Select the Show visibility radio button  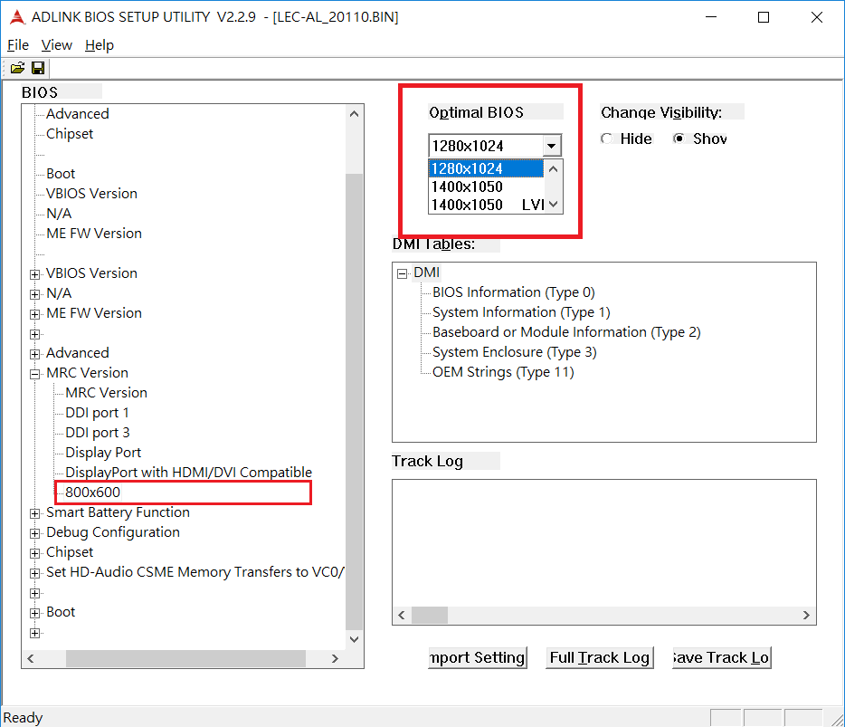[x=679, y=139]
